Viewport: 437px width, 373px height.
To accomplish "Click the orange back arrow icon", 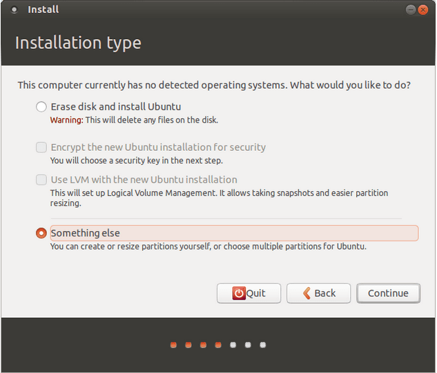I will [x=307, y=293].
